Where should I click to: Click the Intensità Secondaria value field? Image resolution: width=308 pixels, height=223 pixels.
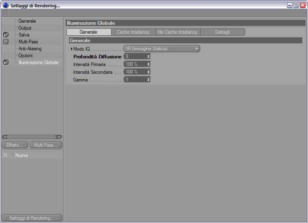(x=135, y=72)
